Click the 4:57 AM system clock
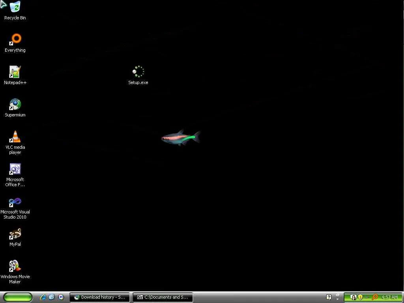Viewport: 404px width, 303px height. coord(389,297)
